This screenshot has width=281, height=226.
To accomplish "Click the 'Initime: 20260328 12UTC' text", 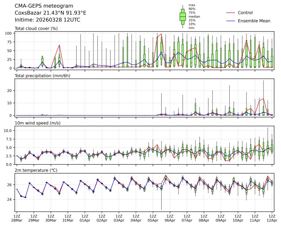I will pos(47,20).
